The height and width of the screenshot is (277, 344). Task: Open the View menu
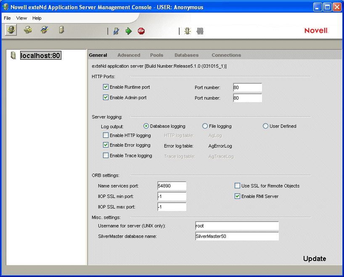click(x=21, y=18)
